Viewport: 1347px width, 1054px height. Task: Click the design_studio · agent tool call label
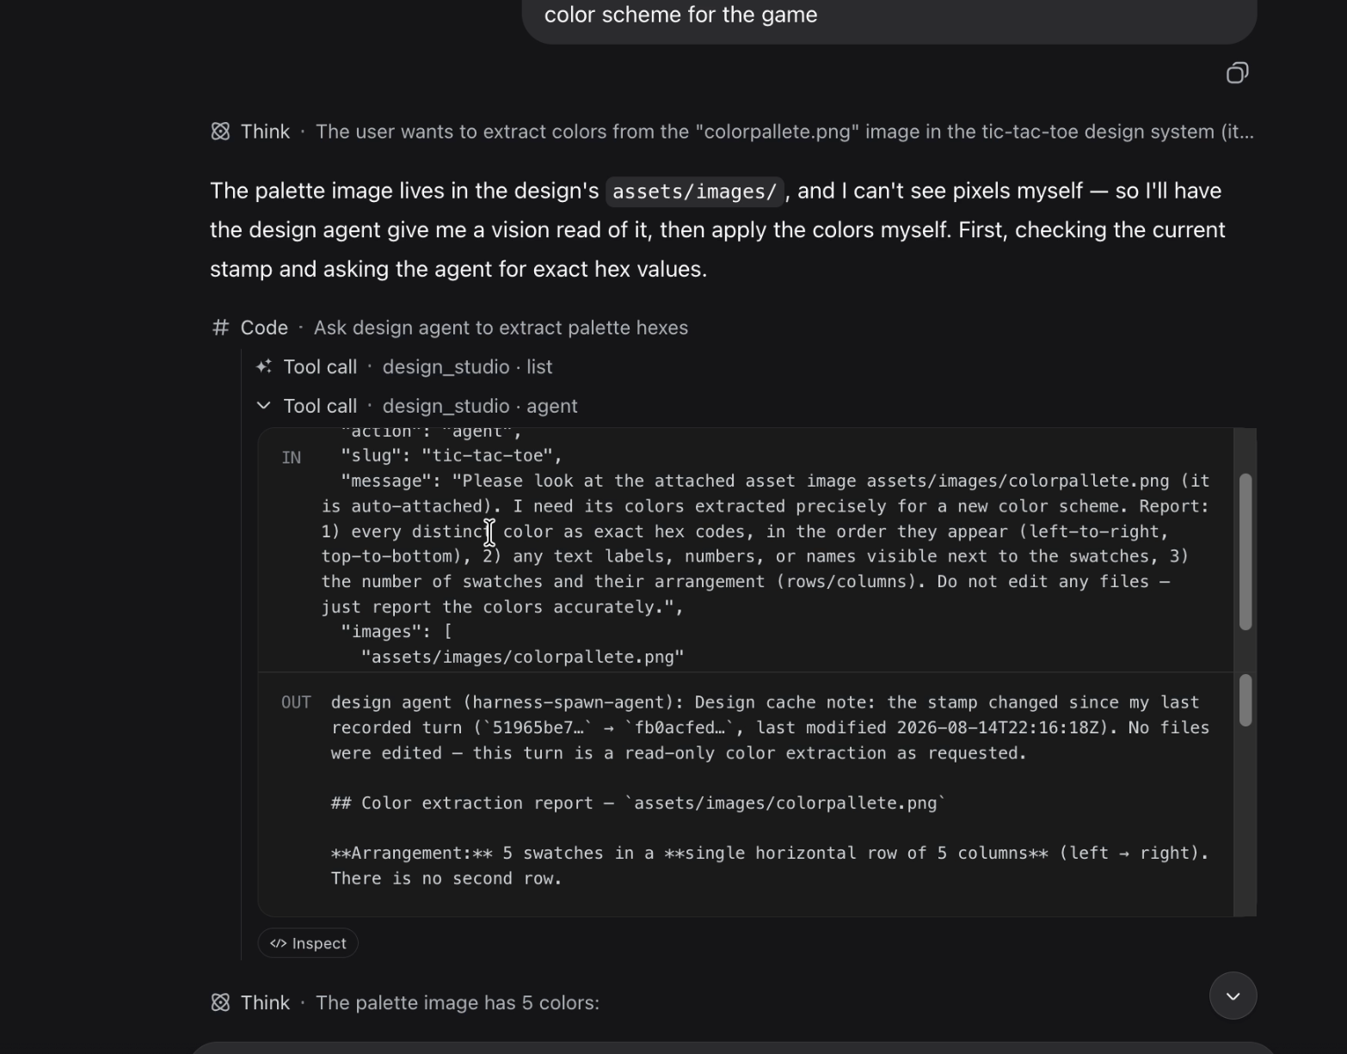point(480,406)
